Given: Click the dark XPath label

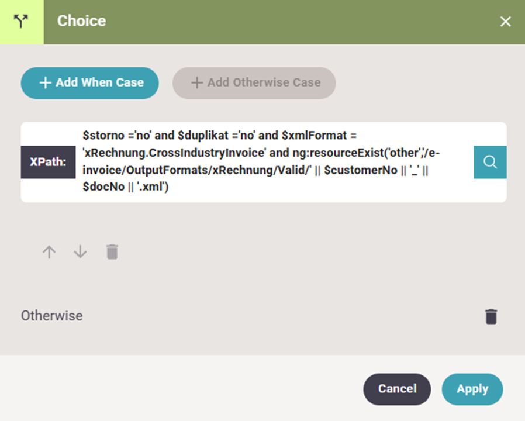Looking at the screenshot, I should tap(49, 162).
